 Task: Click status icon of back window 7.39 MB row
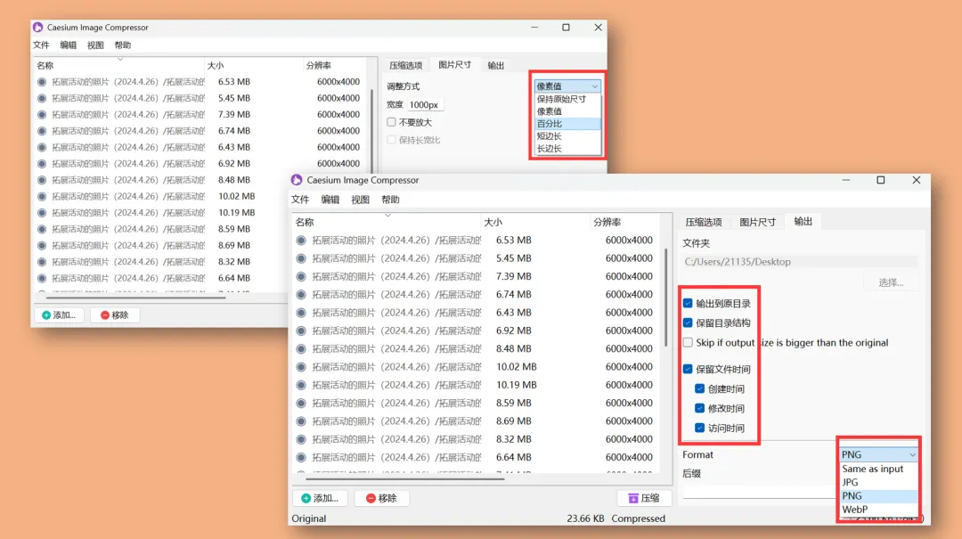(x=42, y=115)
